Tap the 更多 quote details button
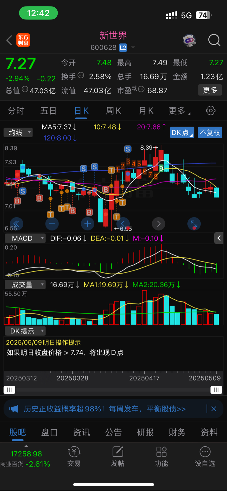This screenshot has height=491, width=227. point(210,90)
